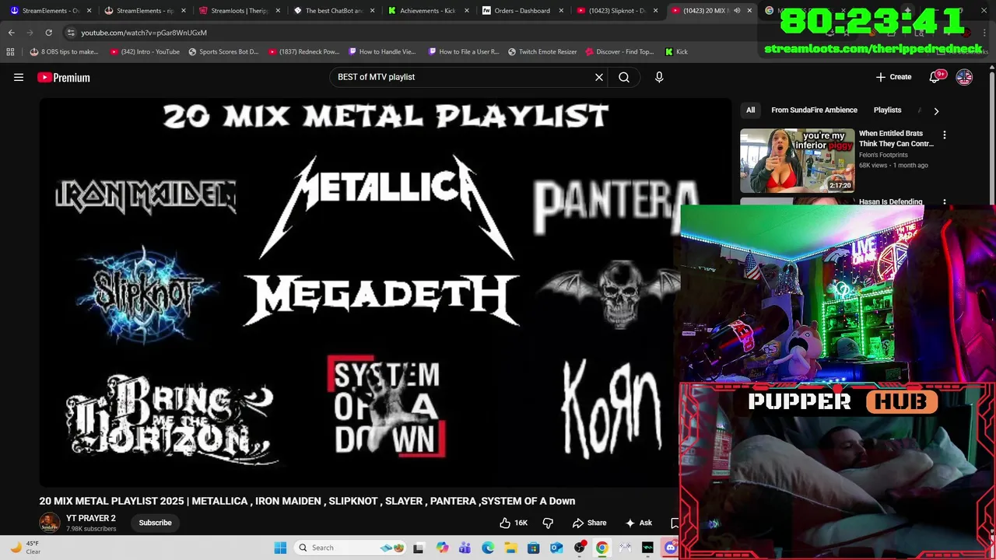Filter by From SundaFire Ambience
This screenshot has width=996, height=560.
coord(814,110)
